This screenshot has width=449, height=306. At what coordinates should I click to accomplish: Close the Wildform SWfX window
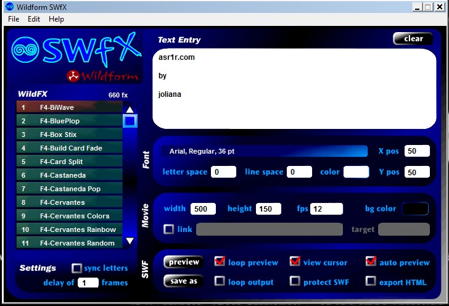pos(440,7)
